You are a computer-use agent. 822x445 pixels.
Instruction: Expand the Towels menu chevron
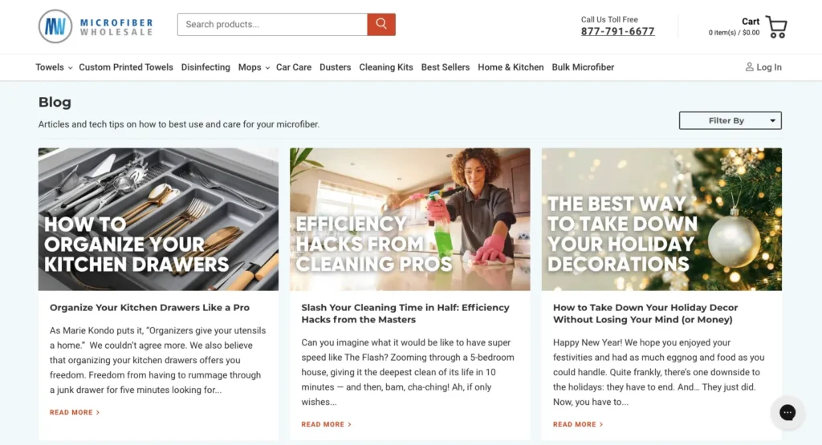[x=71, y=68]
